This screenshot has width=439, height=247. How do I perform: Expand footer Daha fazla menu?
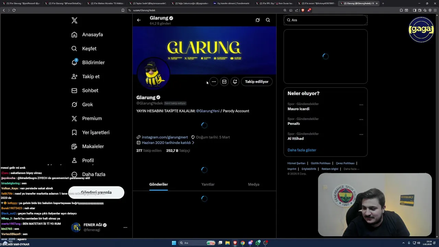click(352, 169)
